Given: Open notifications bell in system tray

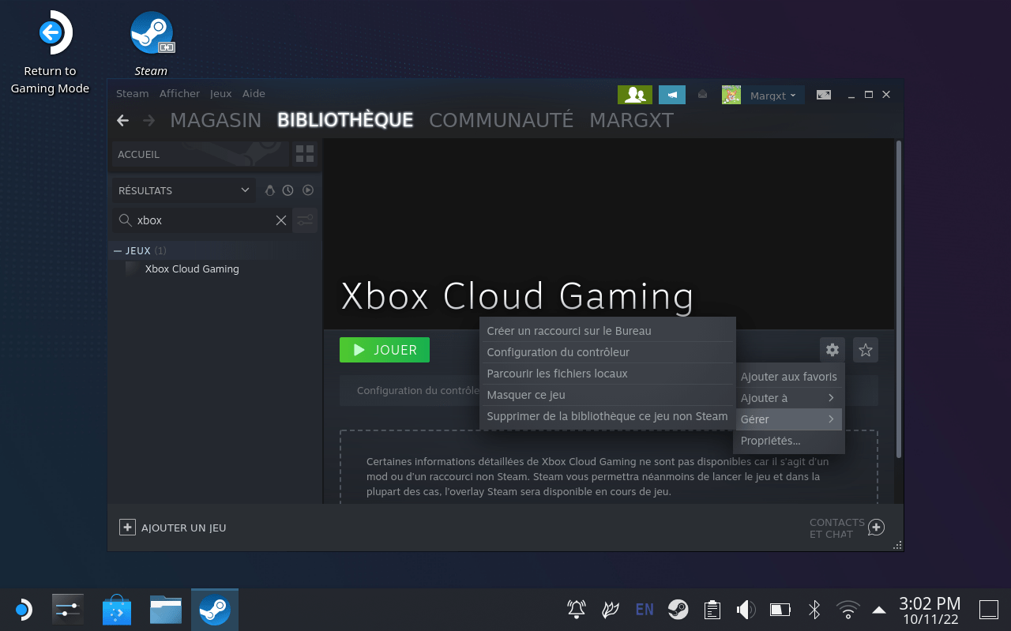Looking at the screenshot, I should click(x=577, y=610).
